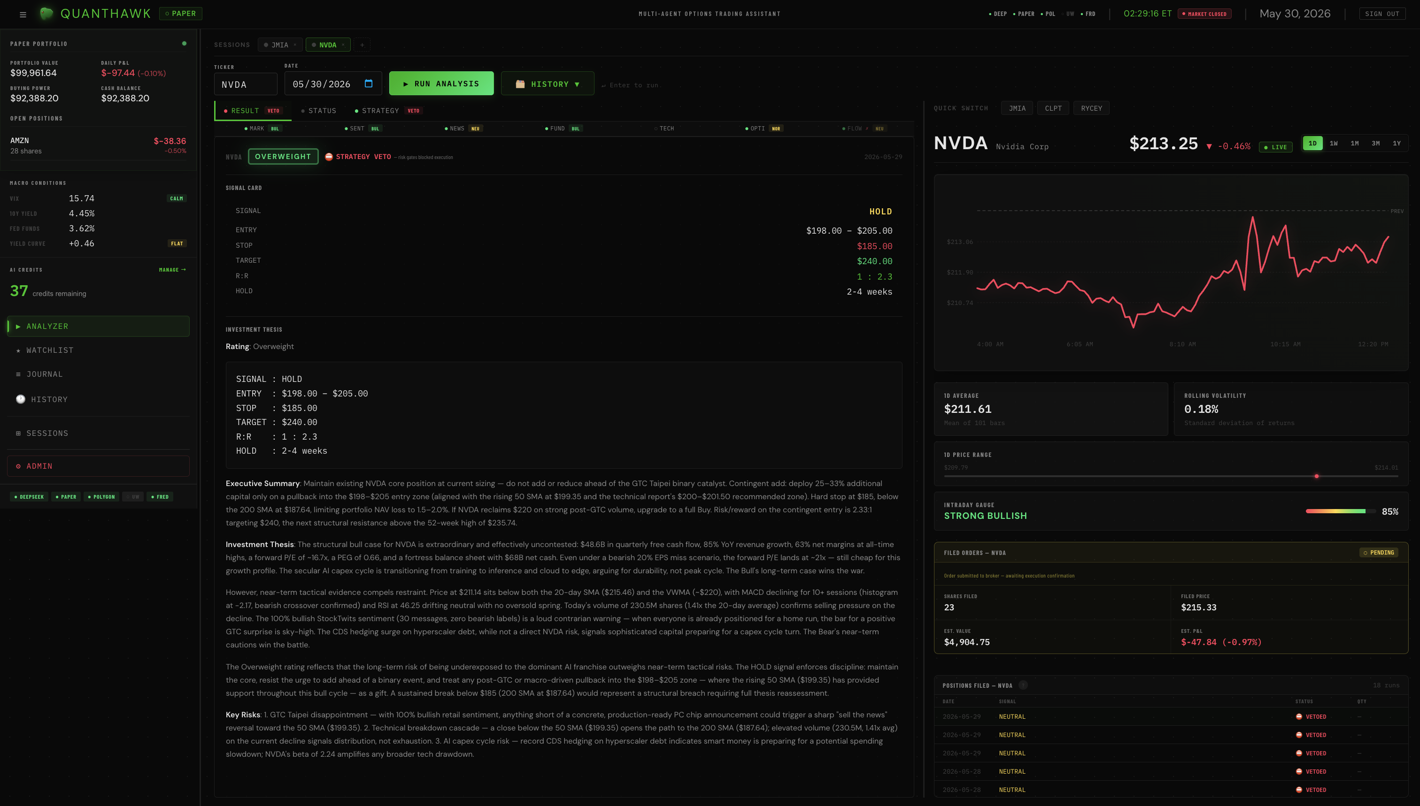The image size is (1420, 806).
Task: Select the 1W chart range
Action: pos(1334,143)
